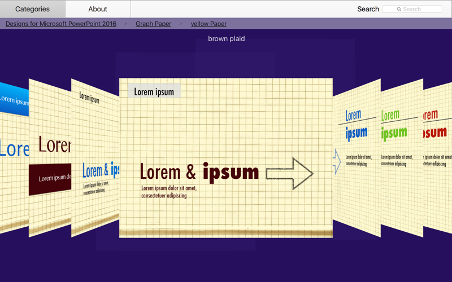Select the slide with green Lorem ipsum text

pos(402,158)
